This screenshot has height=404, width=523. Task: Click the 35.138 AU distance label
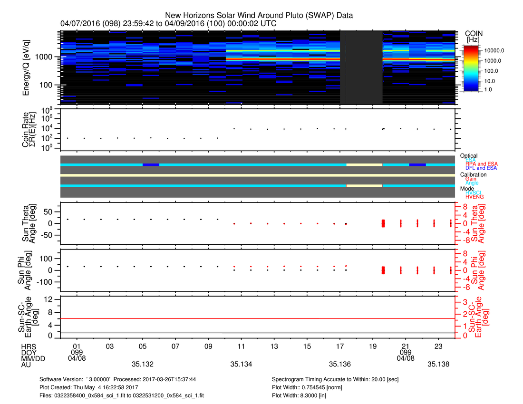pos(438,365)
